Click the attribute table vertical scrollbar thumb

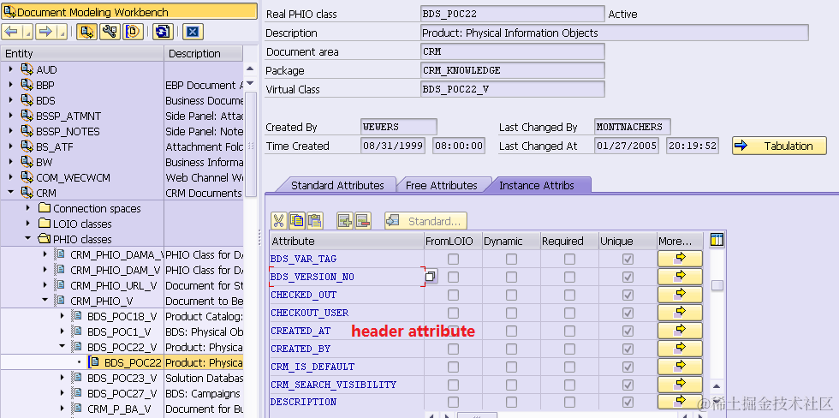click(717, 285)
